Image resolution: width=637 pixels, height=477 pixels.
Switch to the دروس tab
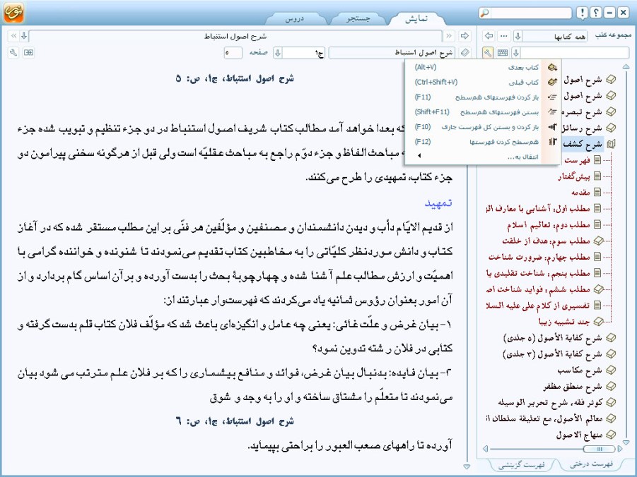tap(295, 18)
